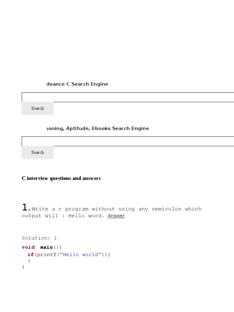Click the 'Solution: 1' text
The image size is (234, 312).
pos(39,238)
